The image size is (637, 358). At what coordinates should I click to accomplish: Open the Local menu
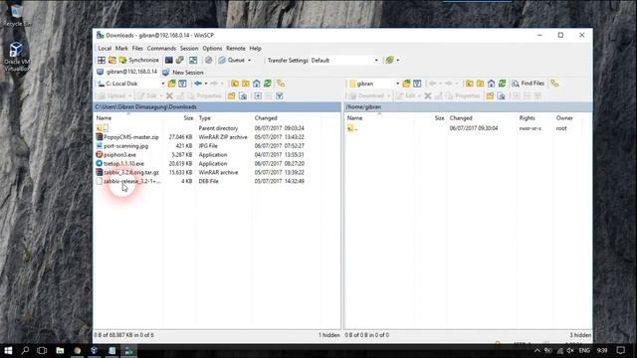coord(105,49)
